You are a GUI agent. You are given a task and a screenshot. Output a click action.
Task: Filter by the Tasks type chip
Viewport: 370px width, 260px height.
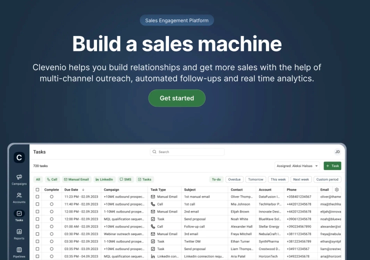(144, 179)
